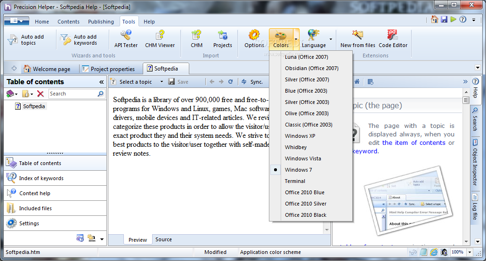Go back with the left arrow
Viewport: 486px width, 261px height.
coord(212,82)
